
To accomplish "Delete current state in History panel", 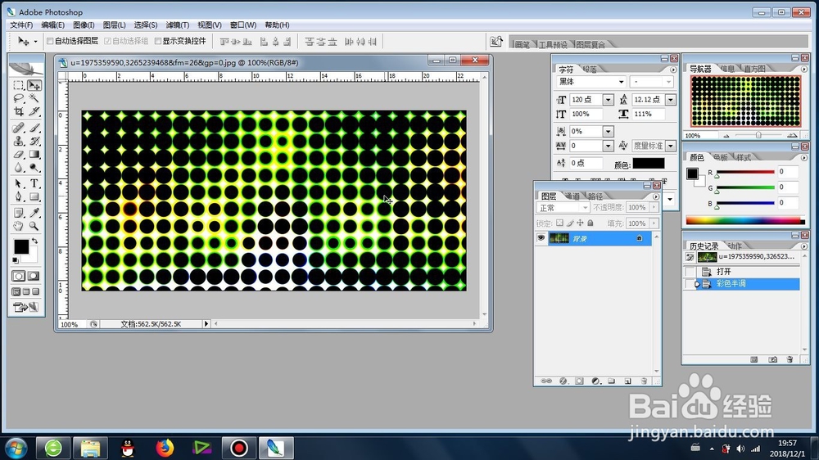I will tap(790, 359).
